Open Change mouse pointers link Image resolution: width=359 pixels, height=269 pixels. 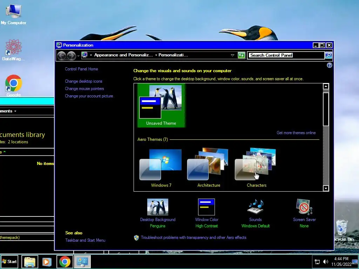coord(84,89)
